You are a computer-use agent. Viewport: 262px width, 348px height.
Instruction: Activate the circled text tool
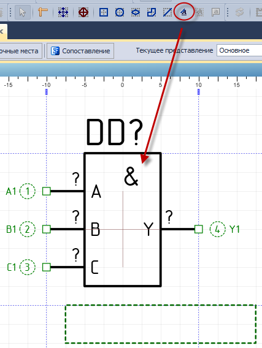click(x=184, y=12)
